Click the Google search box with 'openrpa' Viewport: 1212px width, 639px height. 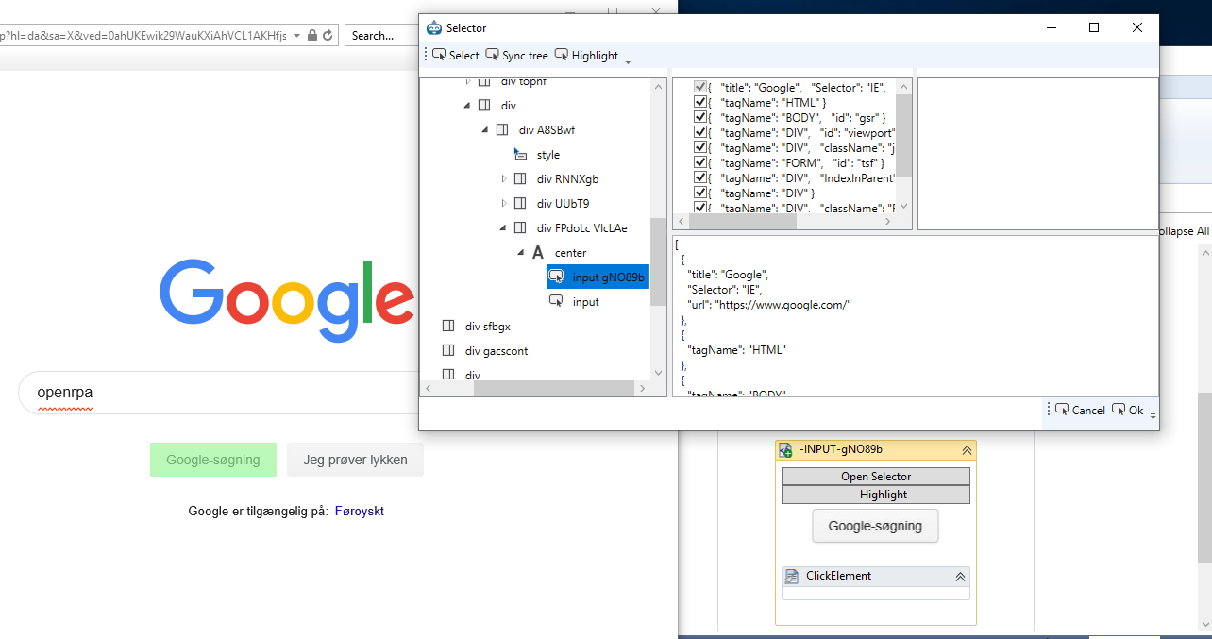[x=219, y=393]
